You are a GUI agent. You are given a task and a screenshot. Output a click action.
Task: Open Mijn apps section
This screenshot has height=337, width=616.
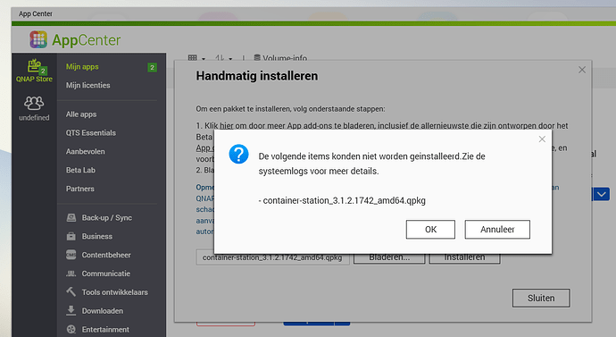(x=82, y=67)
